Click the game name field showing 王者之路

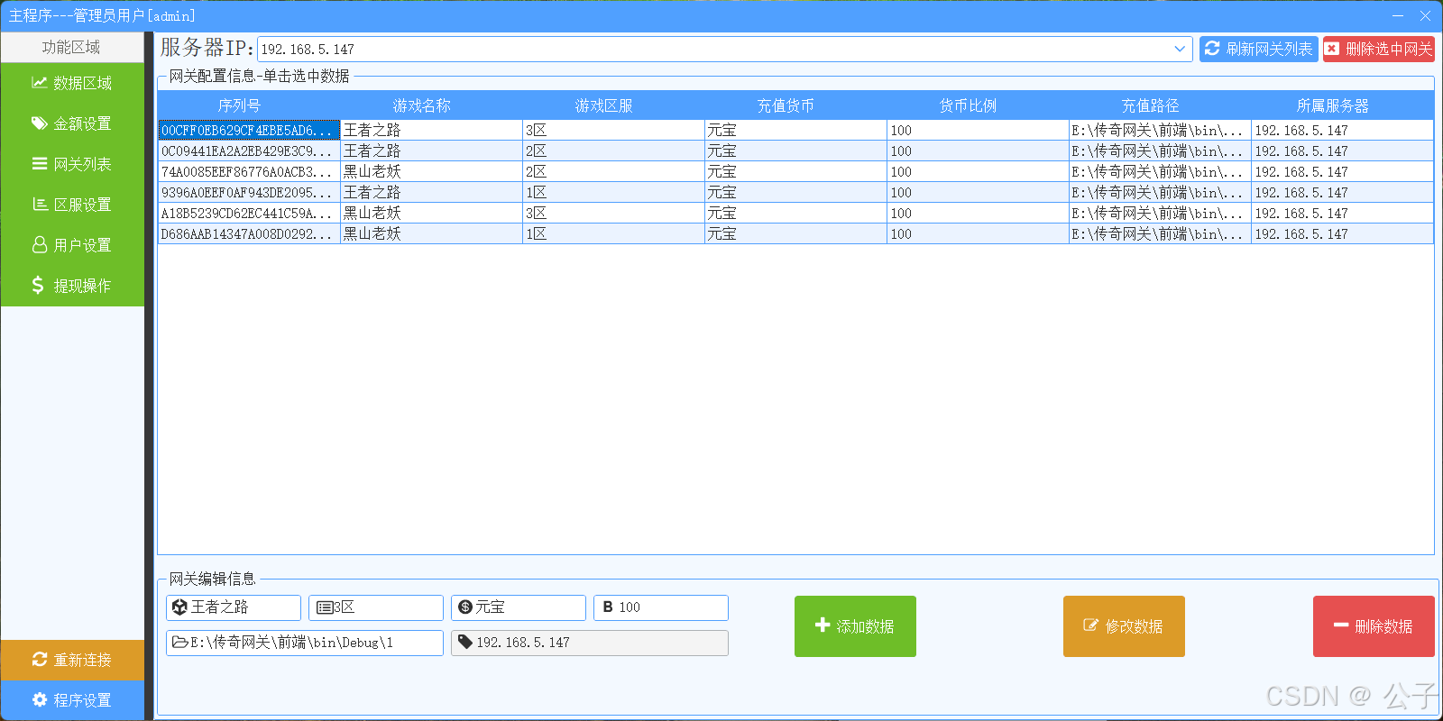click(234, 607)
